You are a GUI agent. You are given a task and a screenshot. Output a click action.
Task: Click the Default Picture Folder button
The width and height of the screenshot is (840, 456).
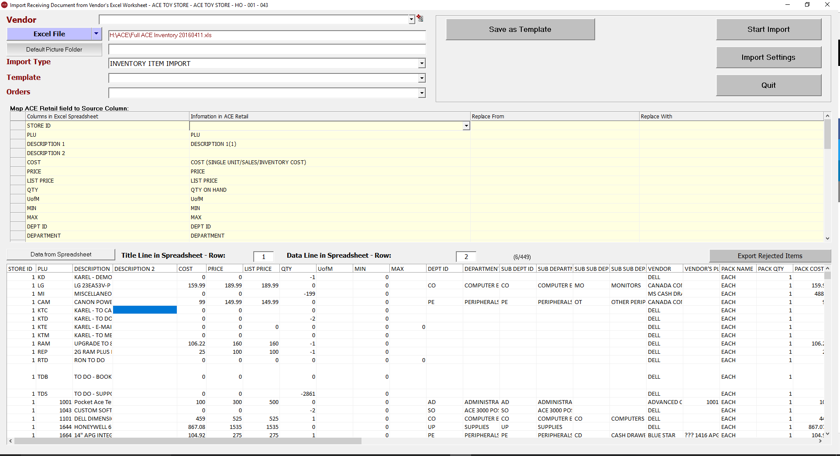(54, 49)
